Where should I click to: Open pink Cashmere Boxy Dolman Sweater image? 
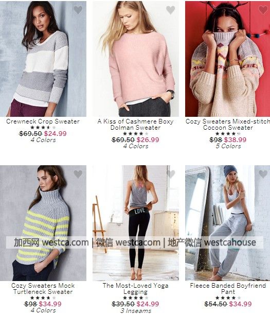(136, 59)
